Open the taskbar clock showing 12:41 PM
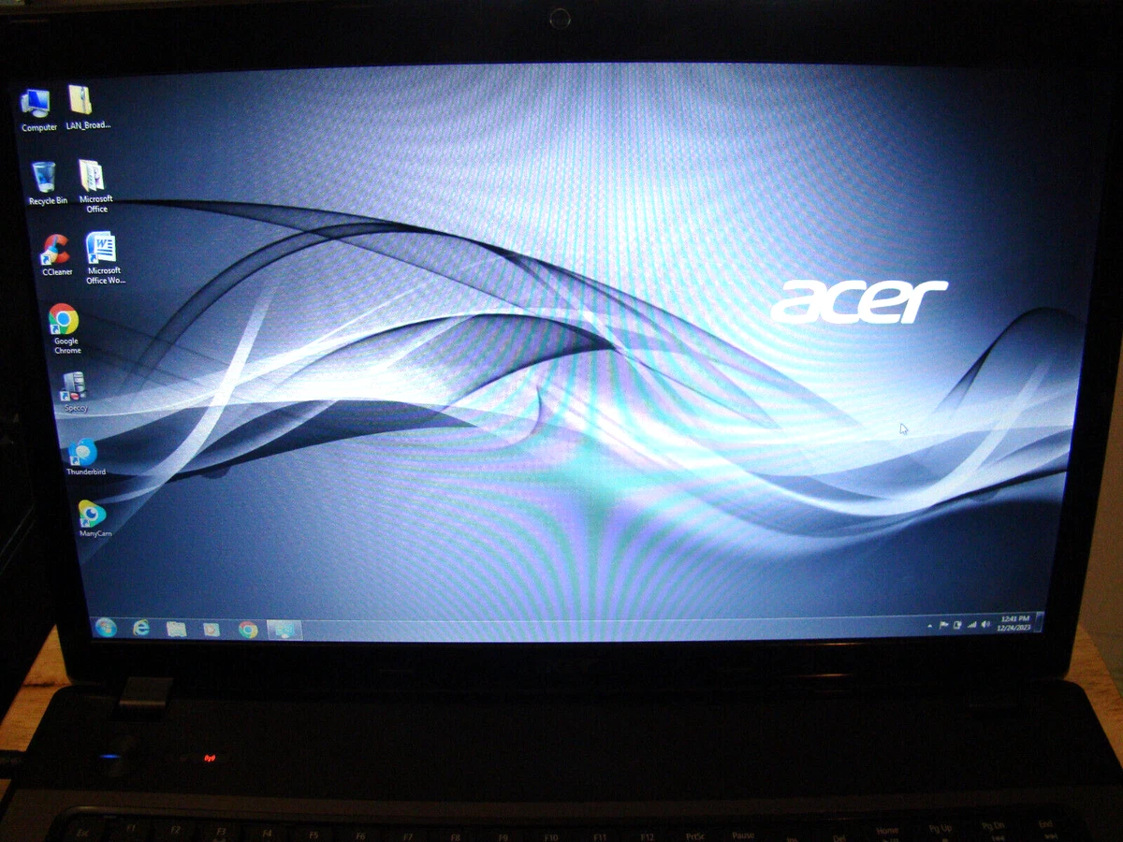The width and height of the screenshot is (1123, 842). coord(1015,623)
